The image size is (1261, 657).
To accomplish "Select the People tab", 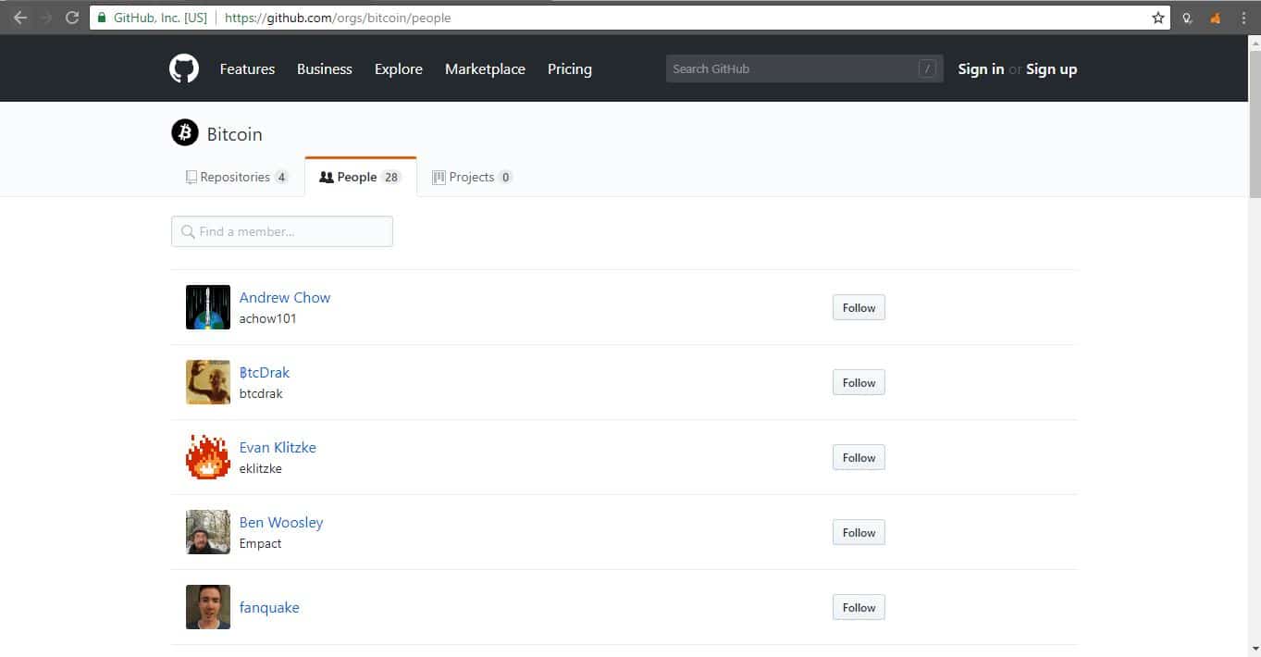I will click(x=360, y=177).
